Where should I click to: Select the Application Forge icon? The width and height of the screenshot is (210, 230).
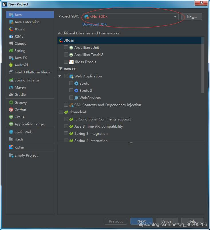point(11,124)
